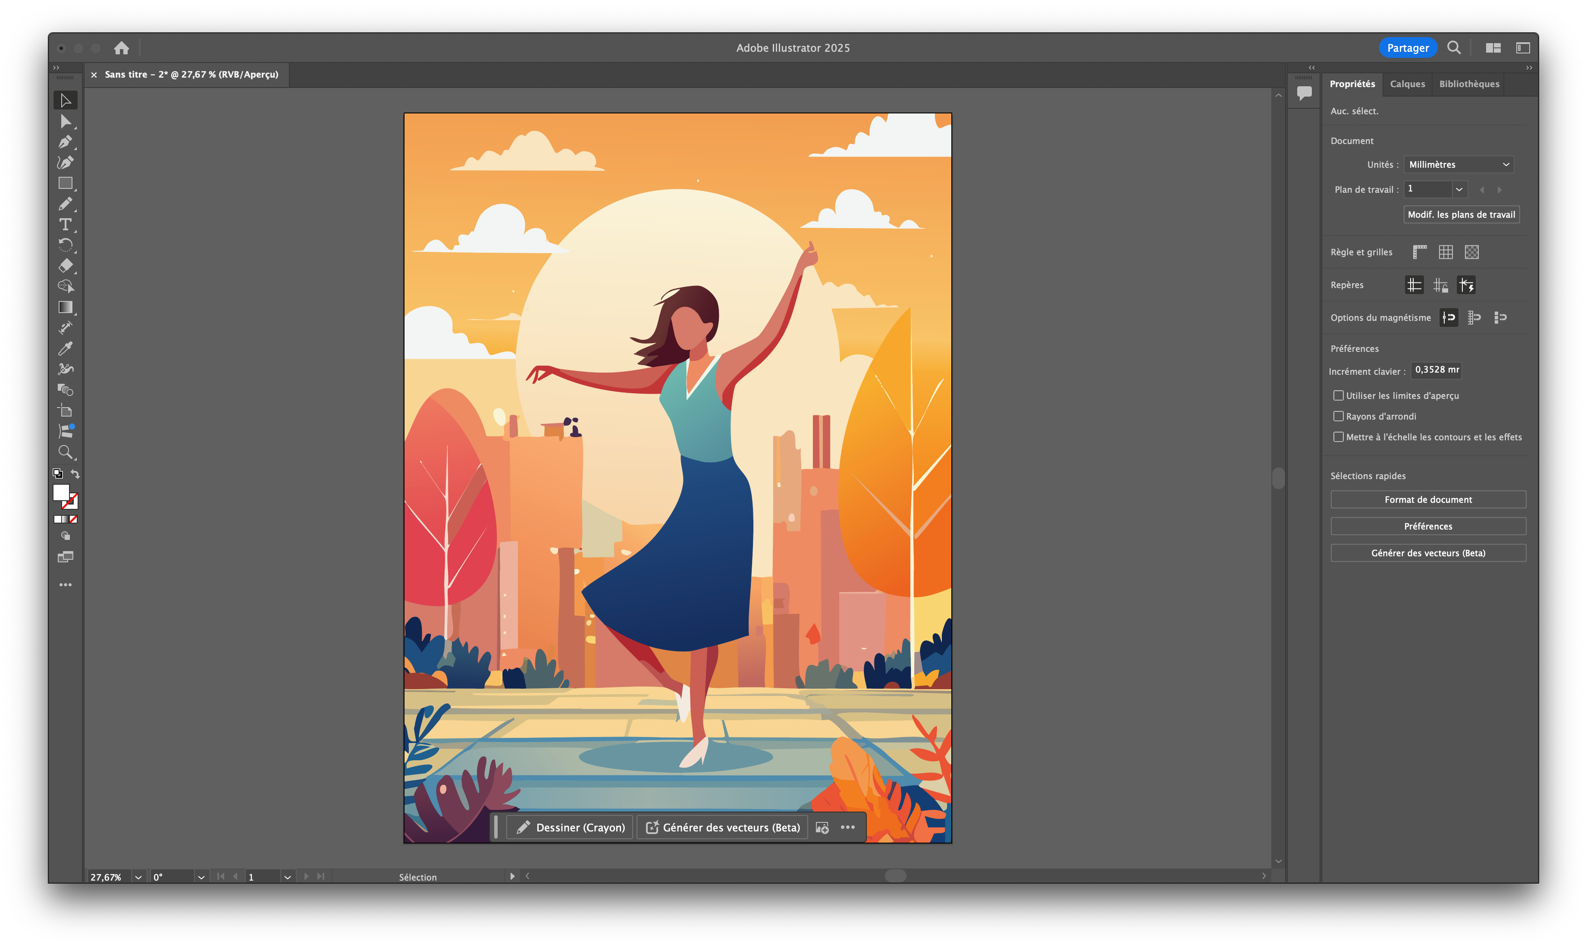Switch to the Bibliothèques tab
This screenshot has height=947, width=1587.
(x=1469, y=84)
